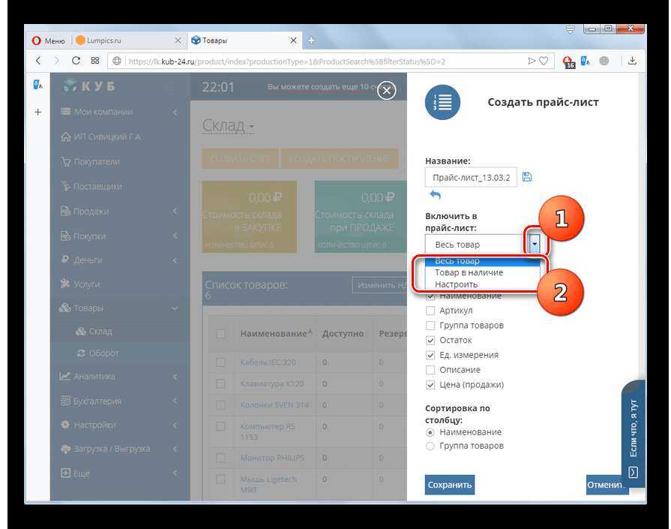
Task: Click the save diskette icon beside the name
Action: pyautogui.click(x=527, y=177)
